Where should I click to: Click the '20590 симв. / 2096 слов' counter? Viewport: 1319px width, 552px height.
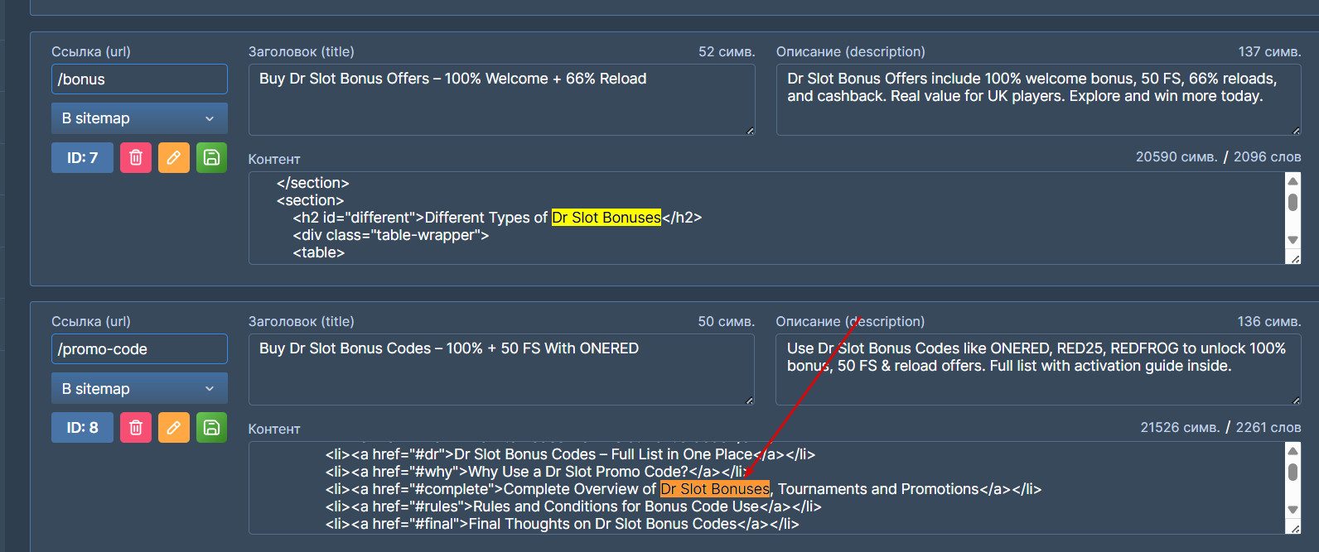click(x=1218, y=157)
